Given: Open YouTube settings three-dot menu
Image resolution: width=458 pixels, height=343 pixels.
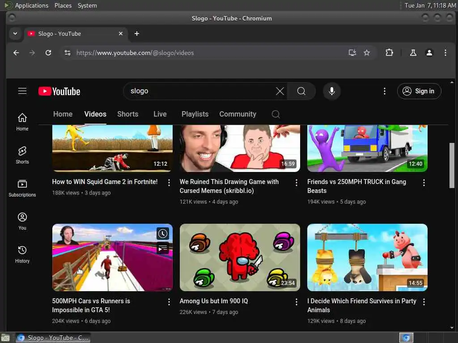Looking at the screenshot, I should pos(384,91).
